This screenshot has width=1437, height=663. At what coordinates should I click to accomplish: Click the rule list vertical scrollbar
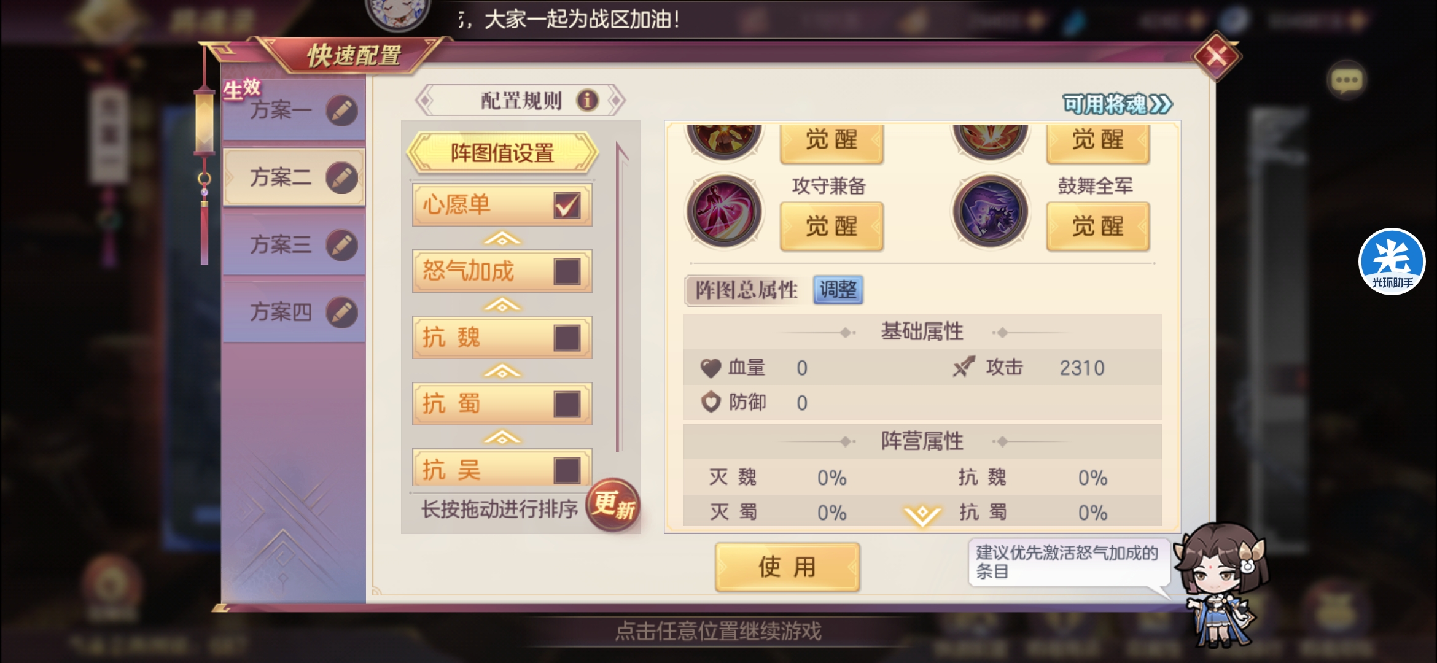point(620,298)
